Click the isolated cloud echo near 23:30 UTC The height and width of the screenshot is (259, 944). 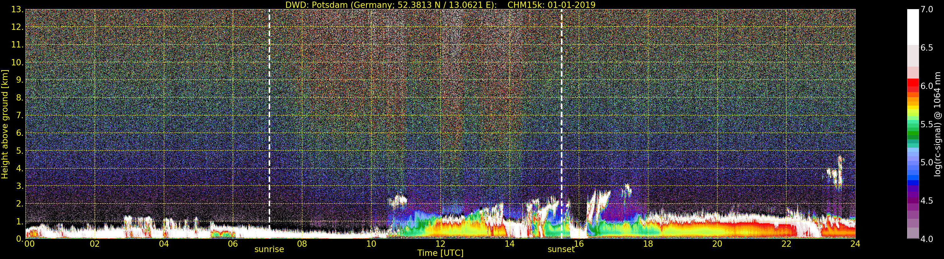[x=837, y=175]
